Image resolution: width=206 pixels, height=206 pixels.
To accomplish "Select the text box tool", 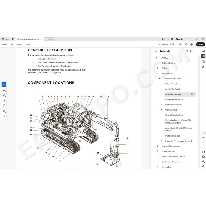I will click(x=4, y=106).
